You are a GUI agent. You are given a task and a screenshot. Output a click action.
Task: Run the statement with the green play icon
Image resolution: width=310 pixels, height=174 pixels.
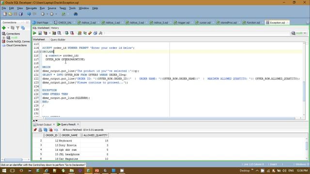tap(34, 33)
